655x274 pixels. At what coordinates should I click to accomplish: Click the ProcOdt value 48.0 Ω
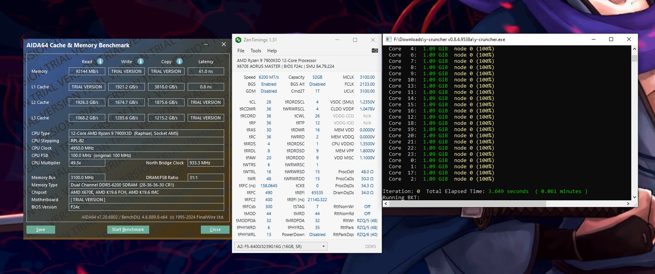[367, 172]
